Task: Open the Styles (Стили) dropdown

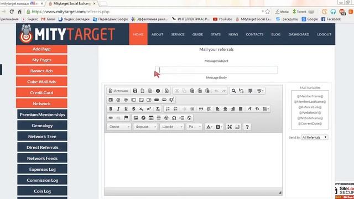Action: pyautogui.click(x=119, y=127)
